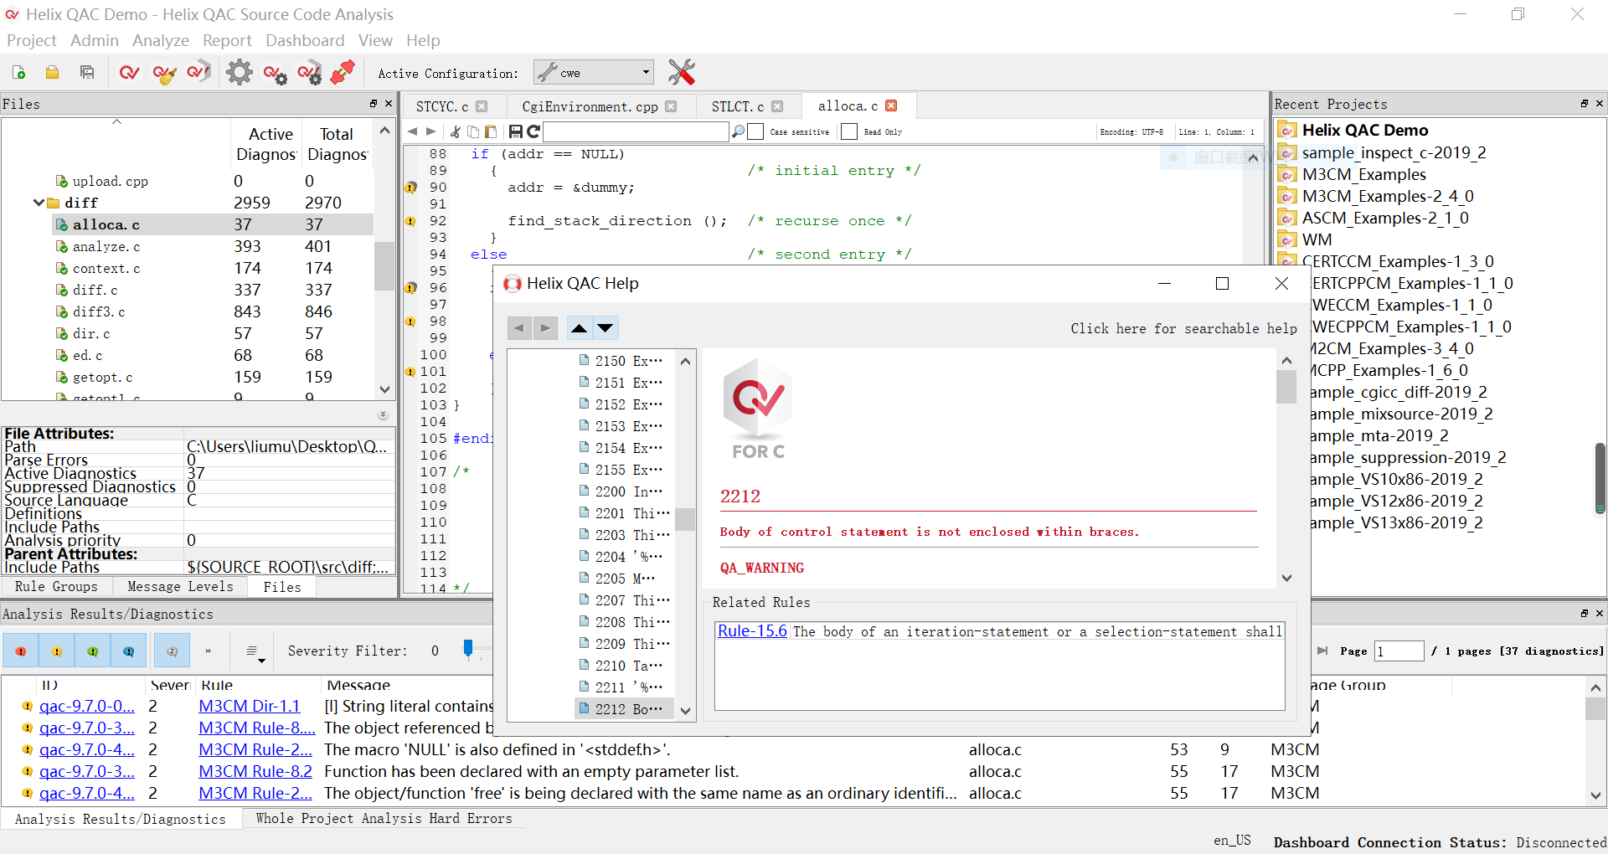Viewport: 1608px width, 854px height.
Task: Select diff3.c in the Files tree
Action: pos(99,311)
